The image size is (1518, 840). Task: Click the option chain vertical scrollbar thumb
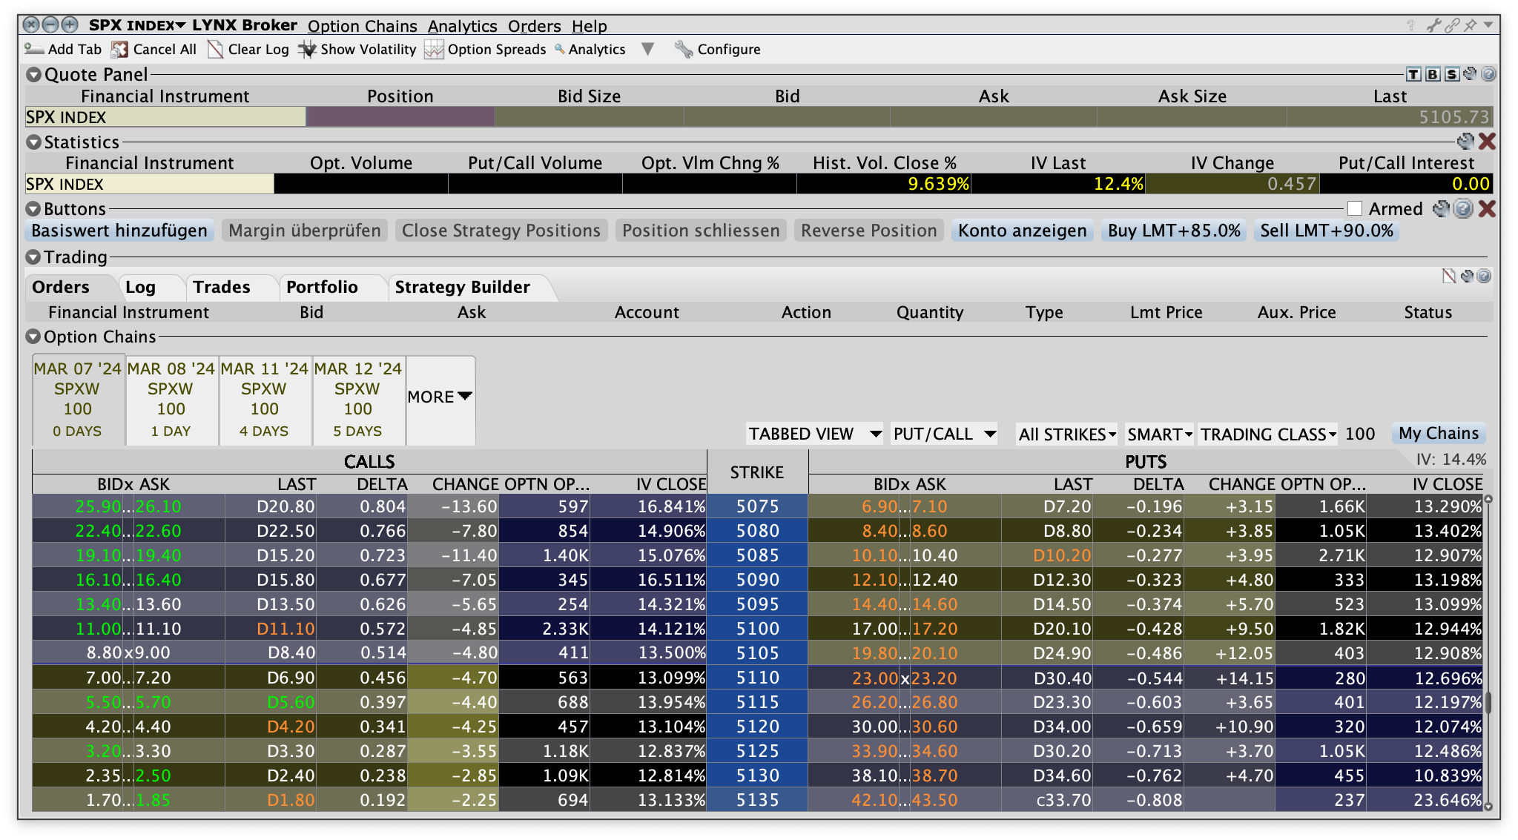1488,701
